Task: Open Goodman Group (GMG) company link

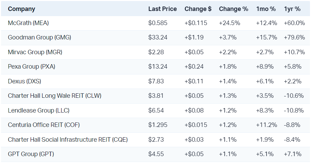Action: [39, 38]
